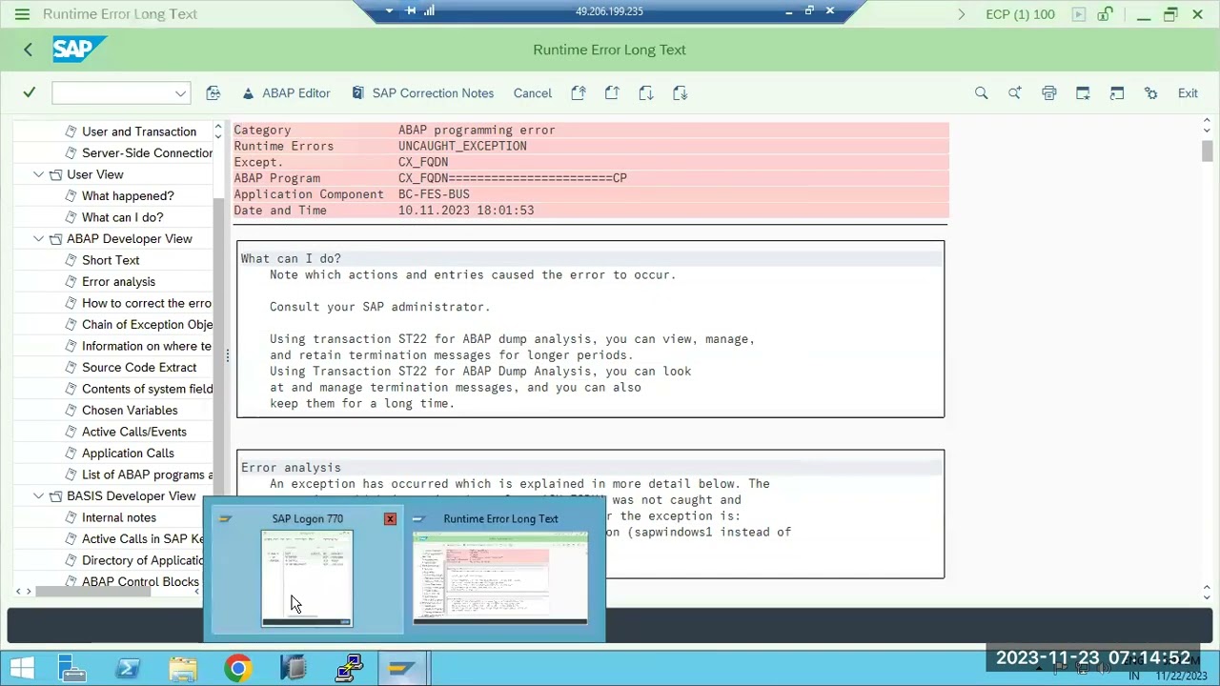Click the UNCAUGHT_EXCEPTION runtime error text
This screenshot has width=1220, height=686.
tap(462, 146)
